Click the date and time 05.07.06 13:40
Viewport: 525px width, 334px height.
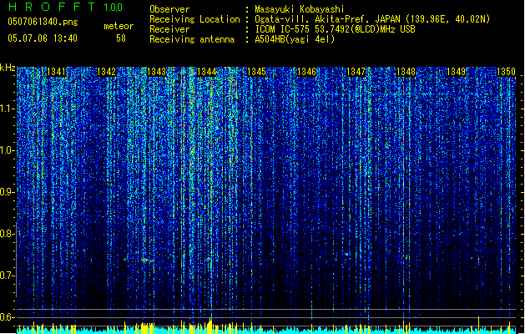43,38
